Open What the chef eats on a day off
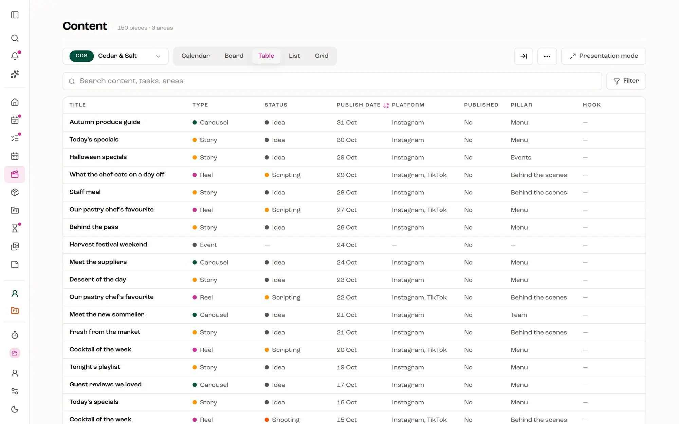This screenshot has height=424, width=679. [x=117, y=175]
